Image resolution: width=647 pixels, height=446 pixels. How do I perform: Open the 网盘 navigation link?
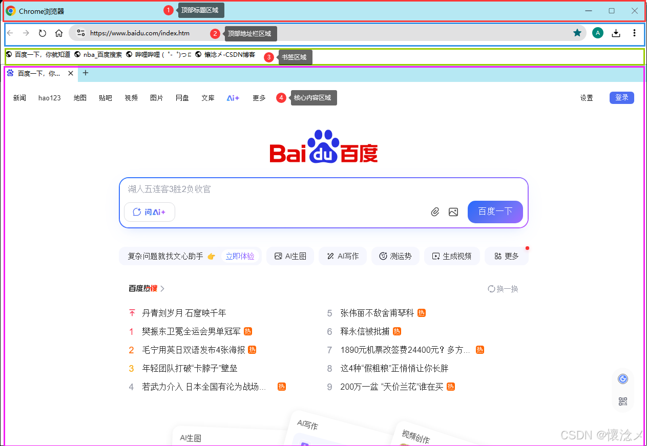182,98
